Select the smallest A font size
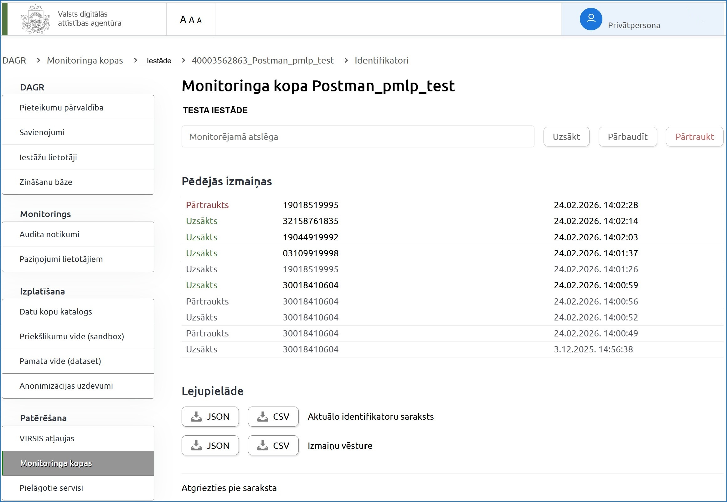This screenshot has height=502, width=727. 199,21
